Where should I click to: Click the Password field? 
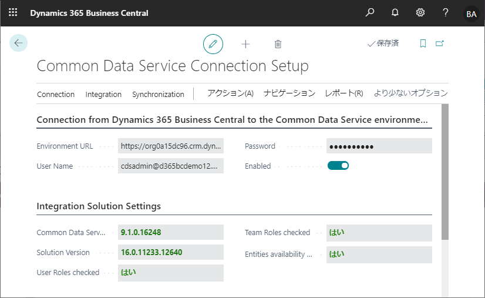(x=379, y=146)
